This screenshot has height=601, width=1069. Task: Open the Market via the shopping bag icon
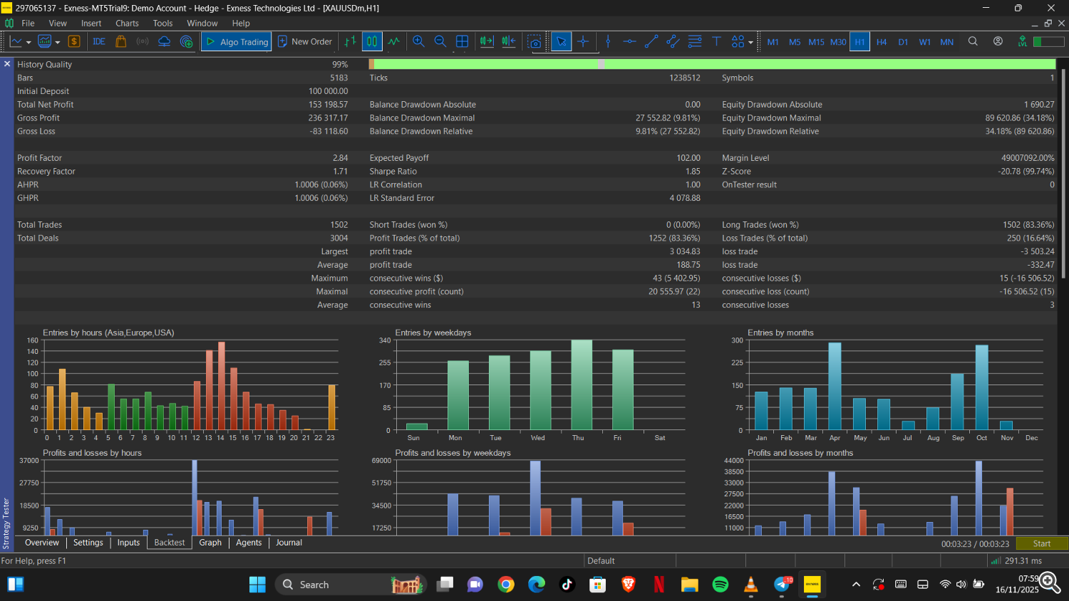[x=121, y=41]
